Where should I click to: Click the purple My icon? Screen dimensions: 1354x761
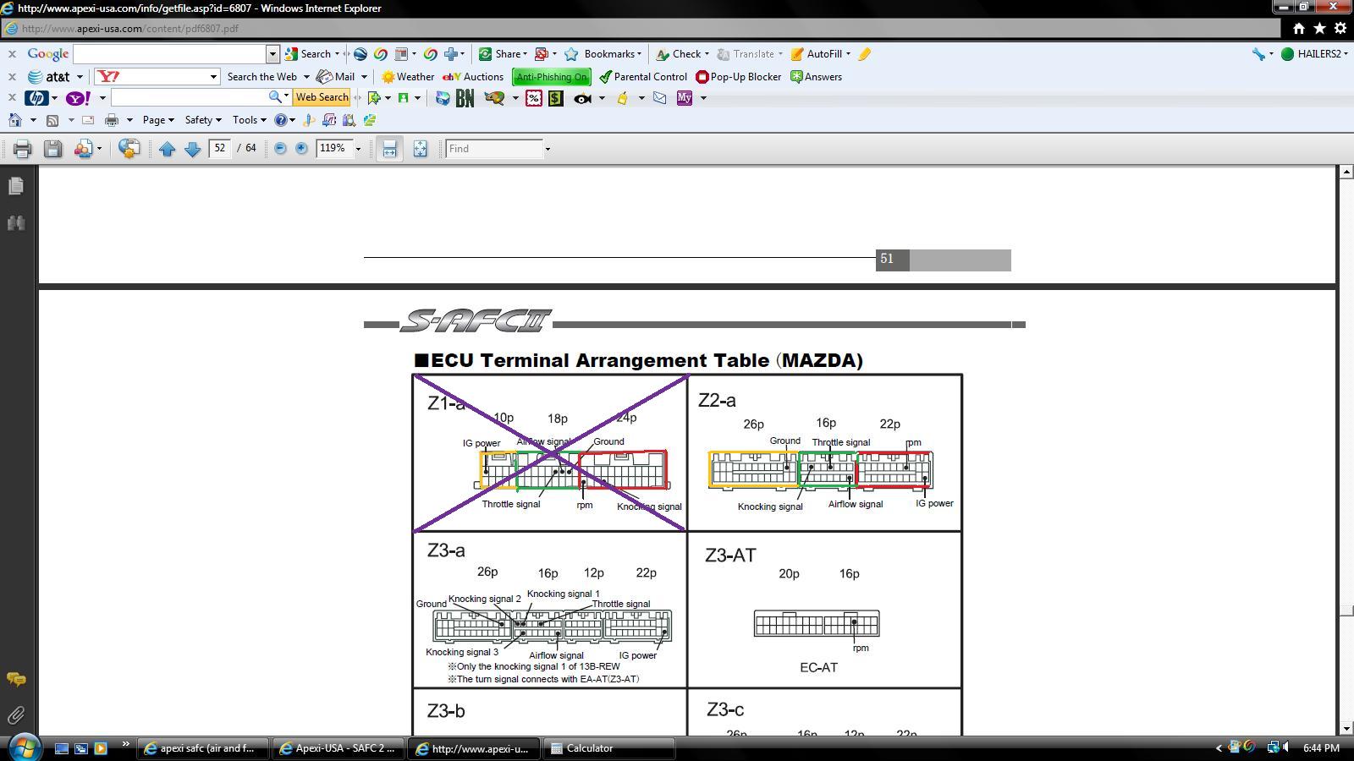click(x=685, y=98)
